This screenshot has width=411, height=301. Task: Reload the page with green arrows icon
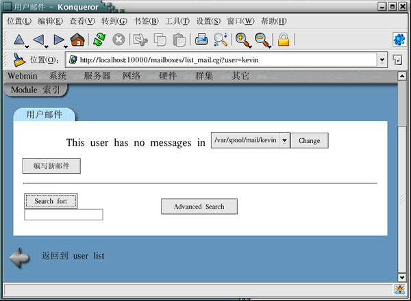point(99,40)
